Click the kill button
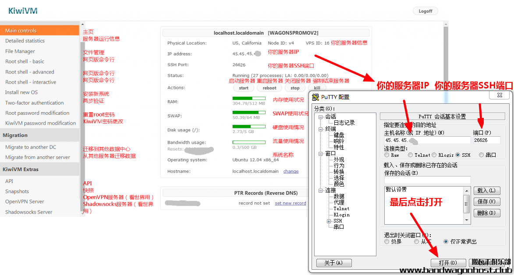514x275 pixels. pos(317,88)
